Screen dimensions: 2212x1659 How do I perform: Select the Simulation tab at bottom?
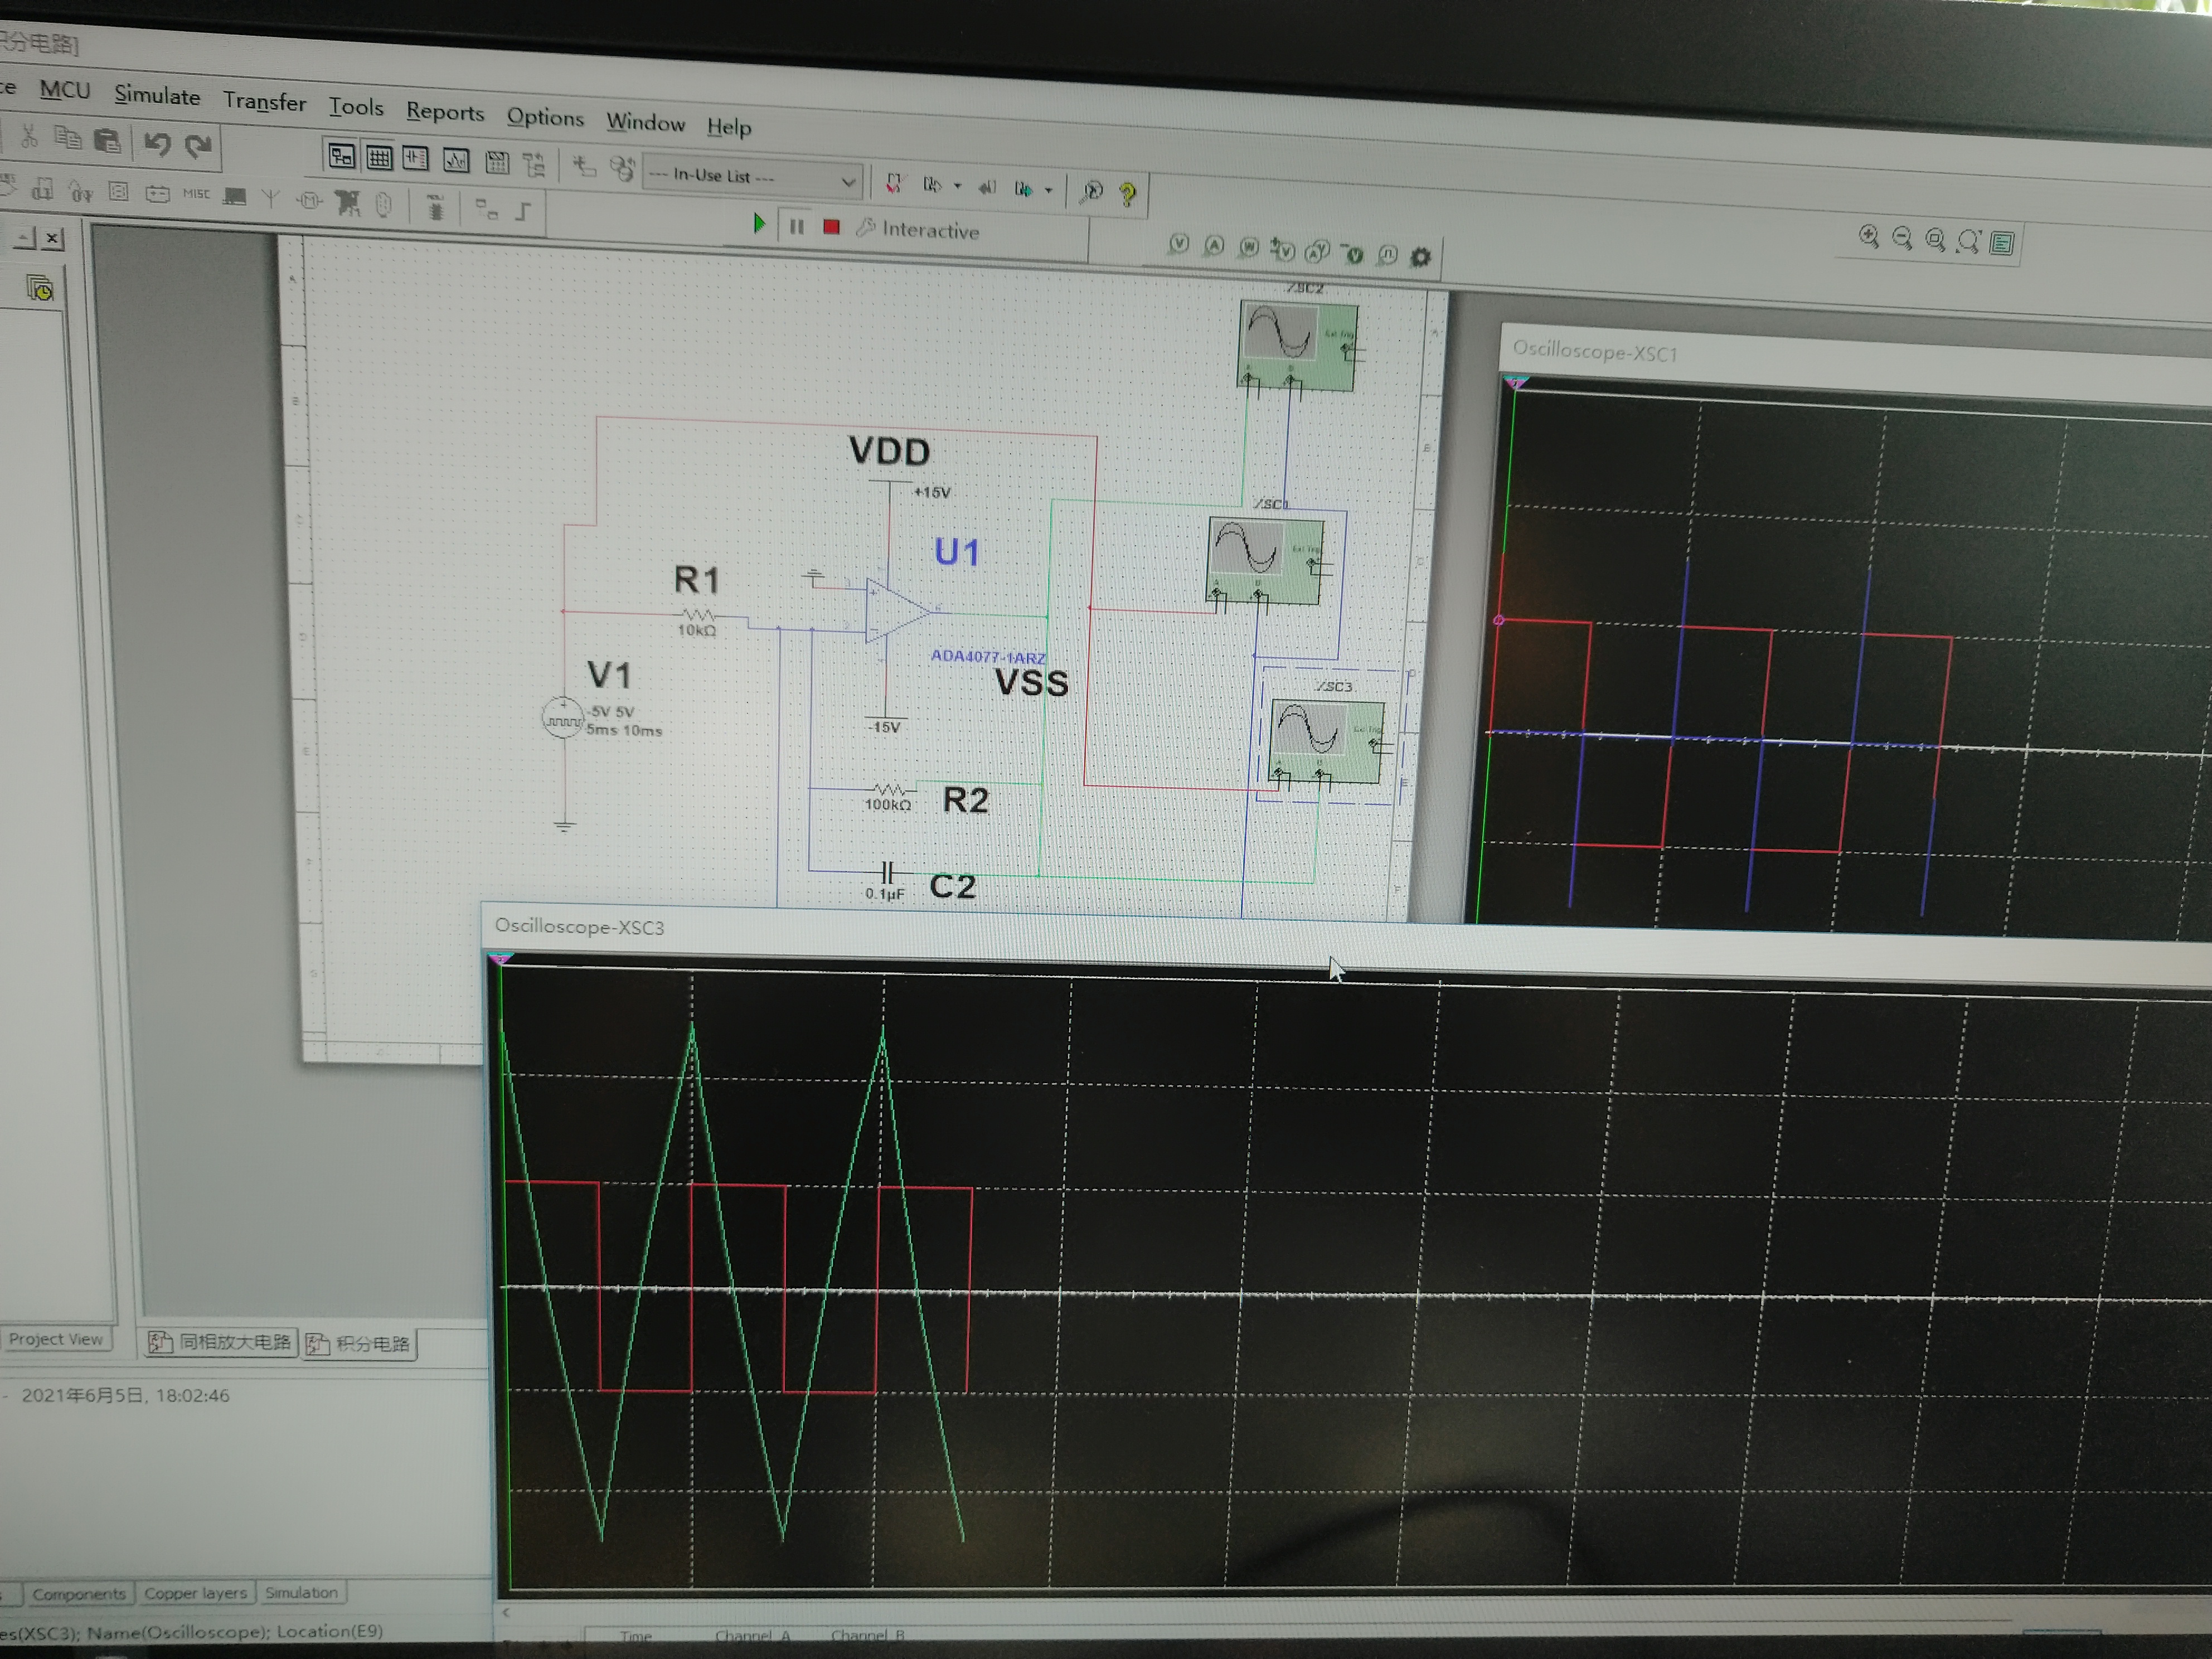pyautogui.click(x=301, y=1593)
